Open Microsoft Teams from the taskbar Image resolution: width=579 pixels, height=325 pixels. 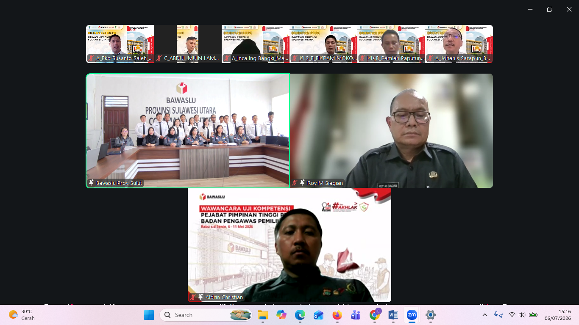[356, 315]
